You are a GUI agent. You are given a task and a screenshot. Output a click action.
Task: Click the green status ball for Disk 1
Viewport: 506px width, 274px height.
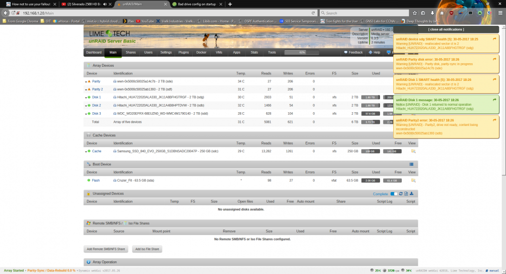[90, 97]
